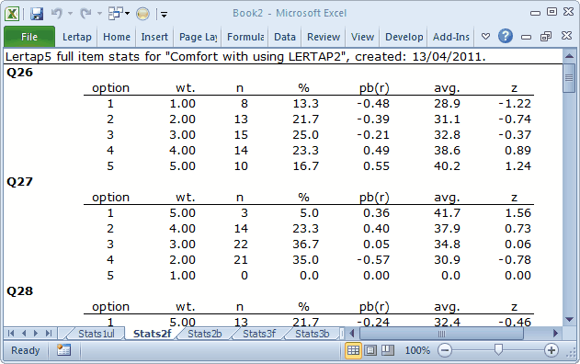Switch to Normal view button
The height and width of the screenshot is (364, 580).
pos(353,350)
